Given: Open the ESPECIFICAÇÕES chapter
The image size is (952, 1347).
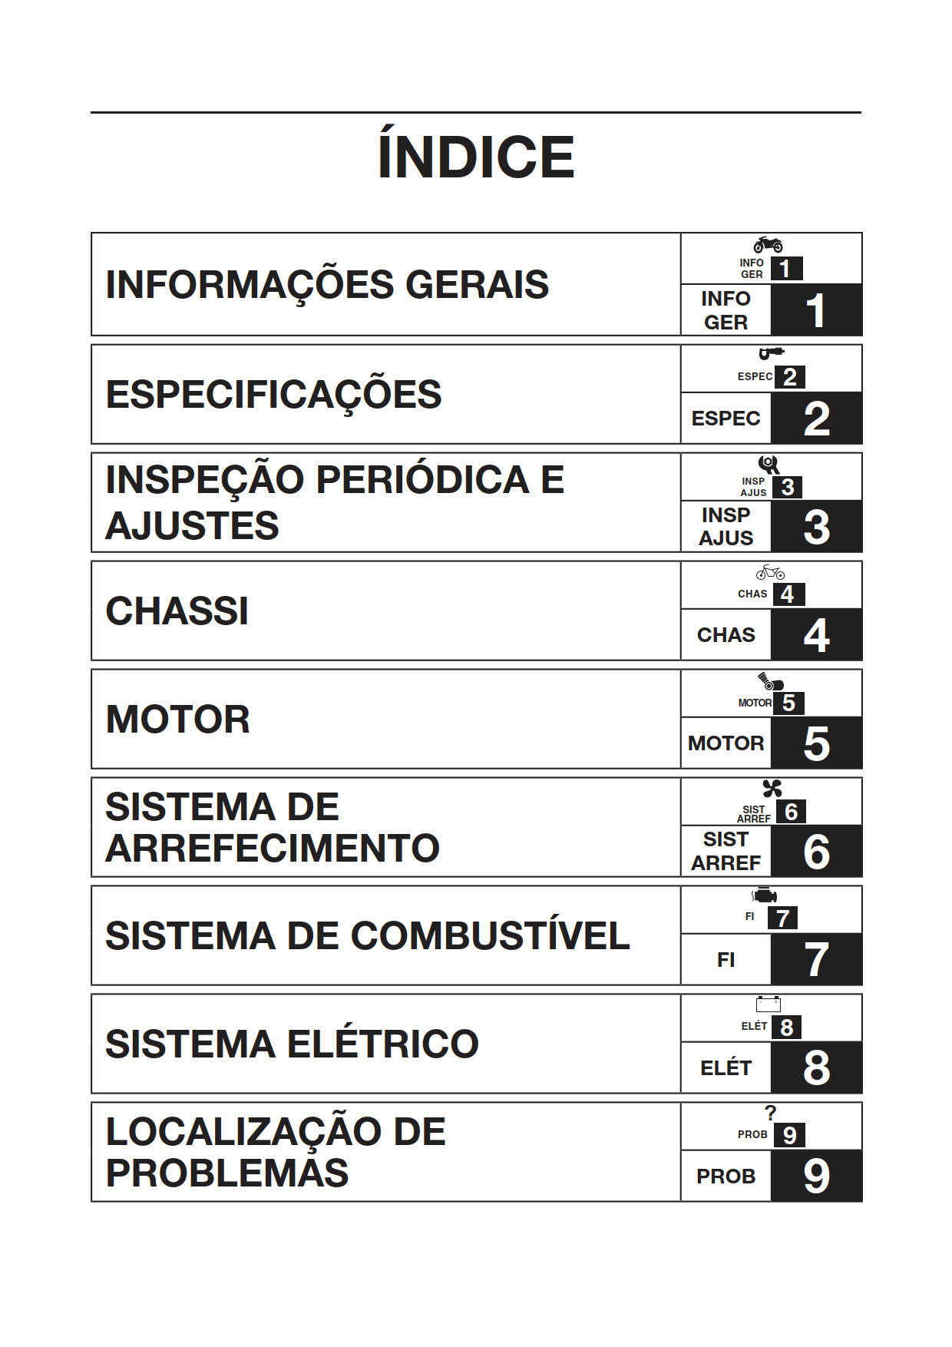Looking at the screenshot, I should click(273, 394).
